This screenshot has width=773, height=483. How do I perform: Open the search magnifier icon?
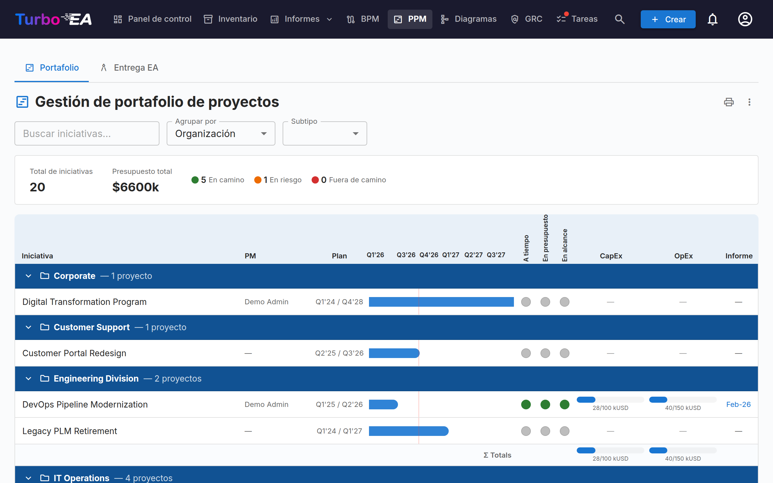[x=619, y=19]
